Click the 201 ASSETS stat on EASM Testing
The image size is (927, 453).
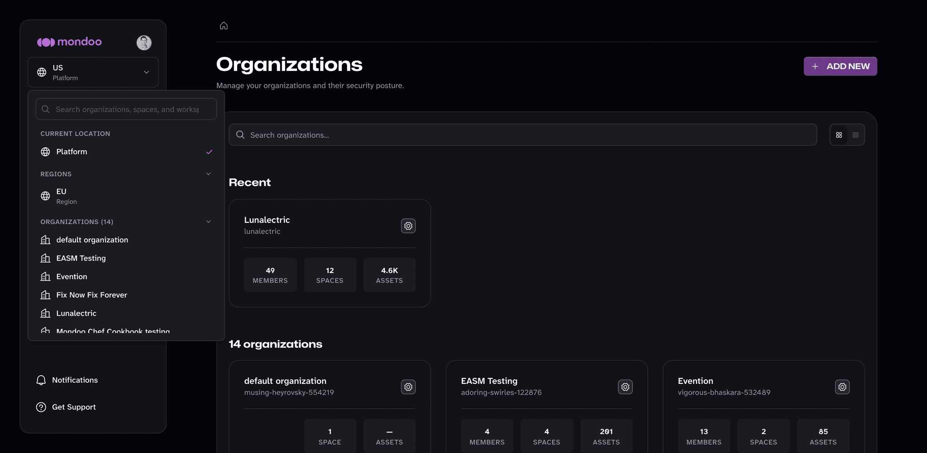[607, 436]
